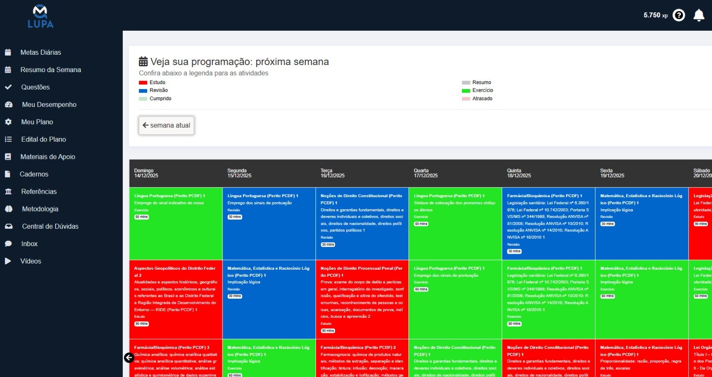Open Metodologia page
The height and width of the screenshot is (377, 712).
tap(40, 209)
